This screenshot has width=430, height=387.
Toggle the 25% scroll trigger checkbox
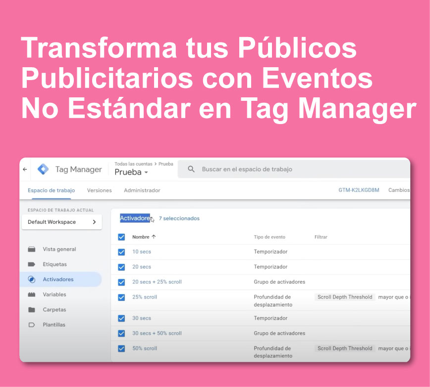(121, 297)
